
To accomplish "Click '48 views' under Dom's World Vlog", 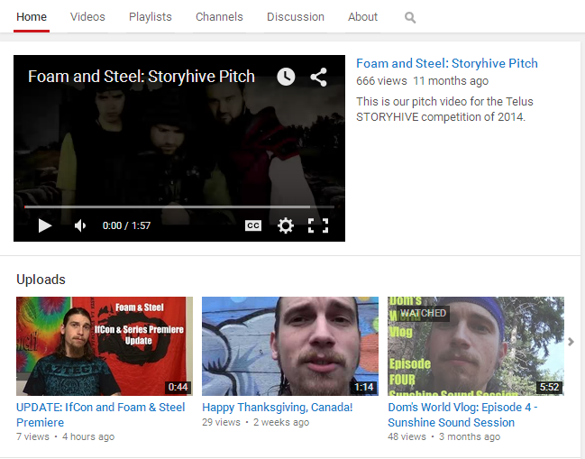I will (407, 436).
